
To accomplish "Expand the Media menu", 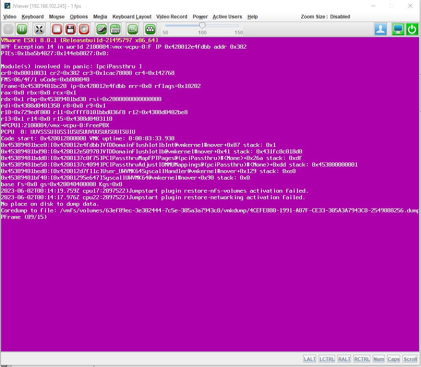I will pos(100,17).
